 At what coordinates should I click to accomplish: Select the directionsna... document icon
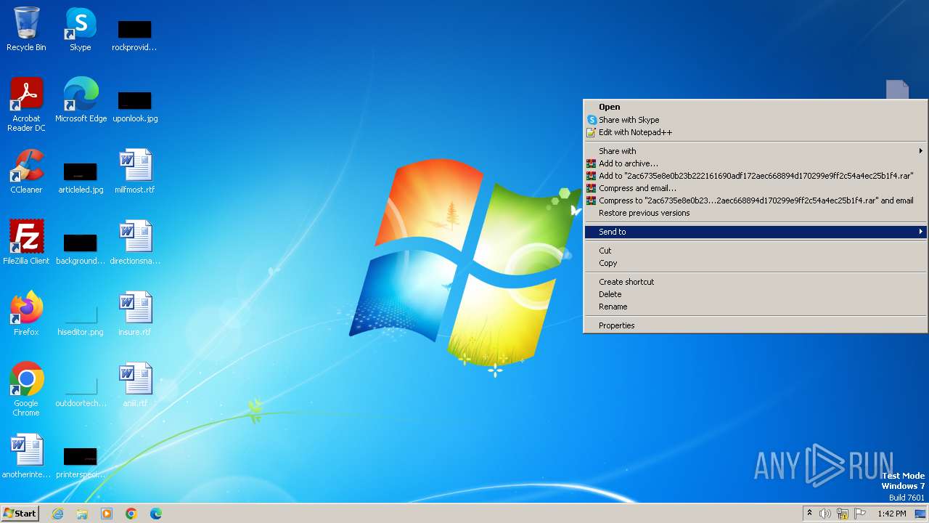(135, 243)
